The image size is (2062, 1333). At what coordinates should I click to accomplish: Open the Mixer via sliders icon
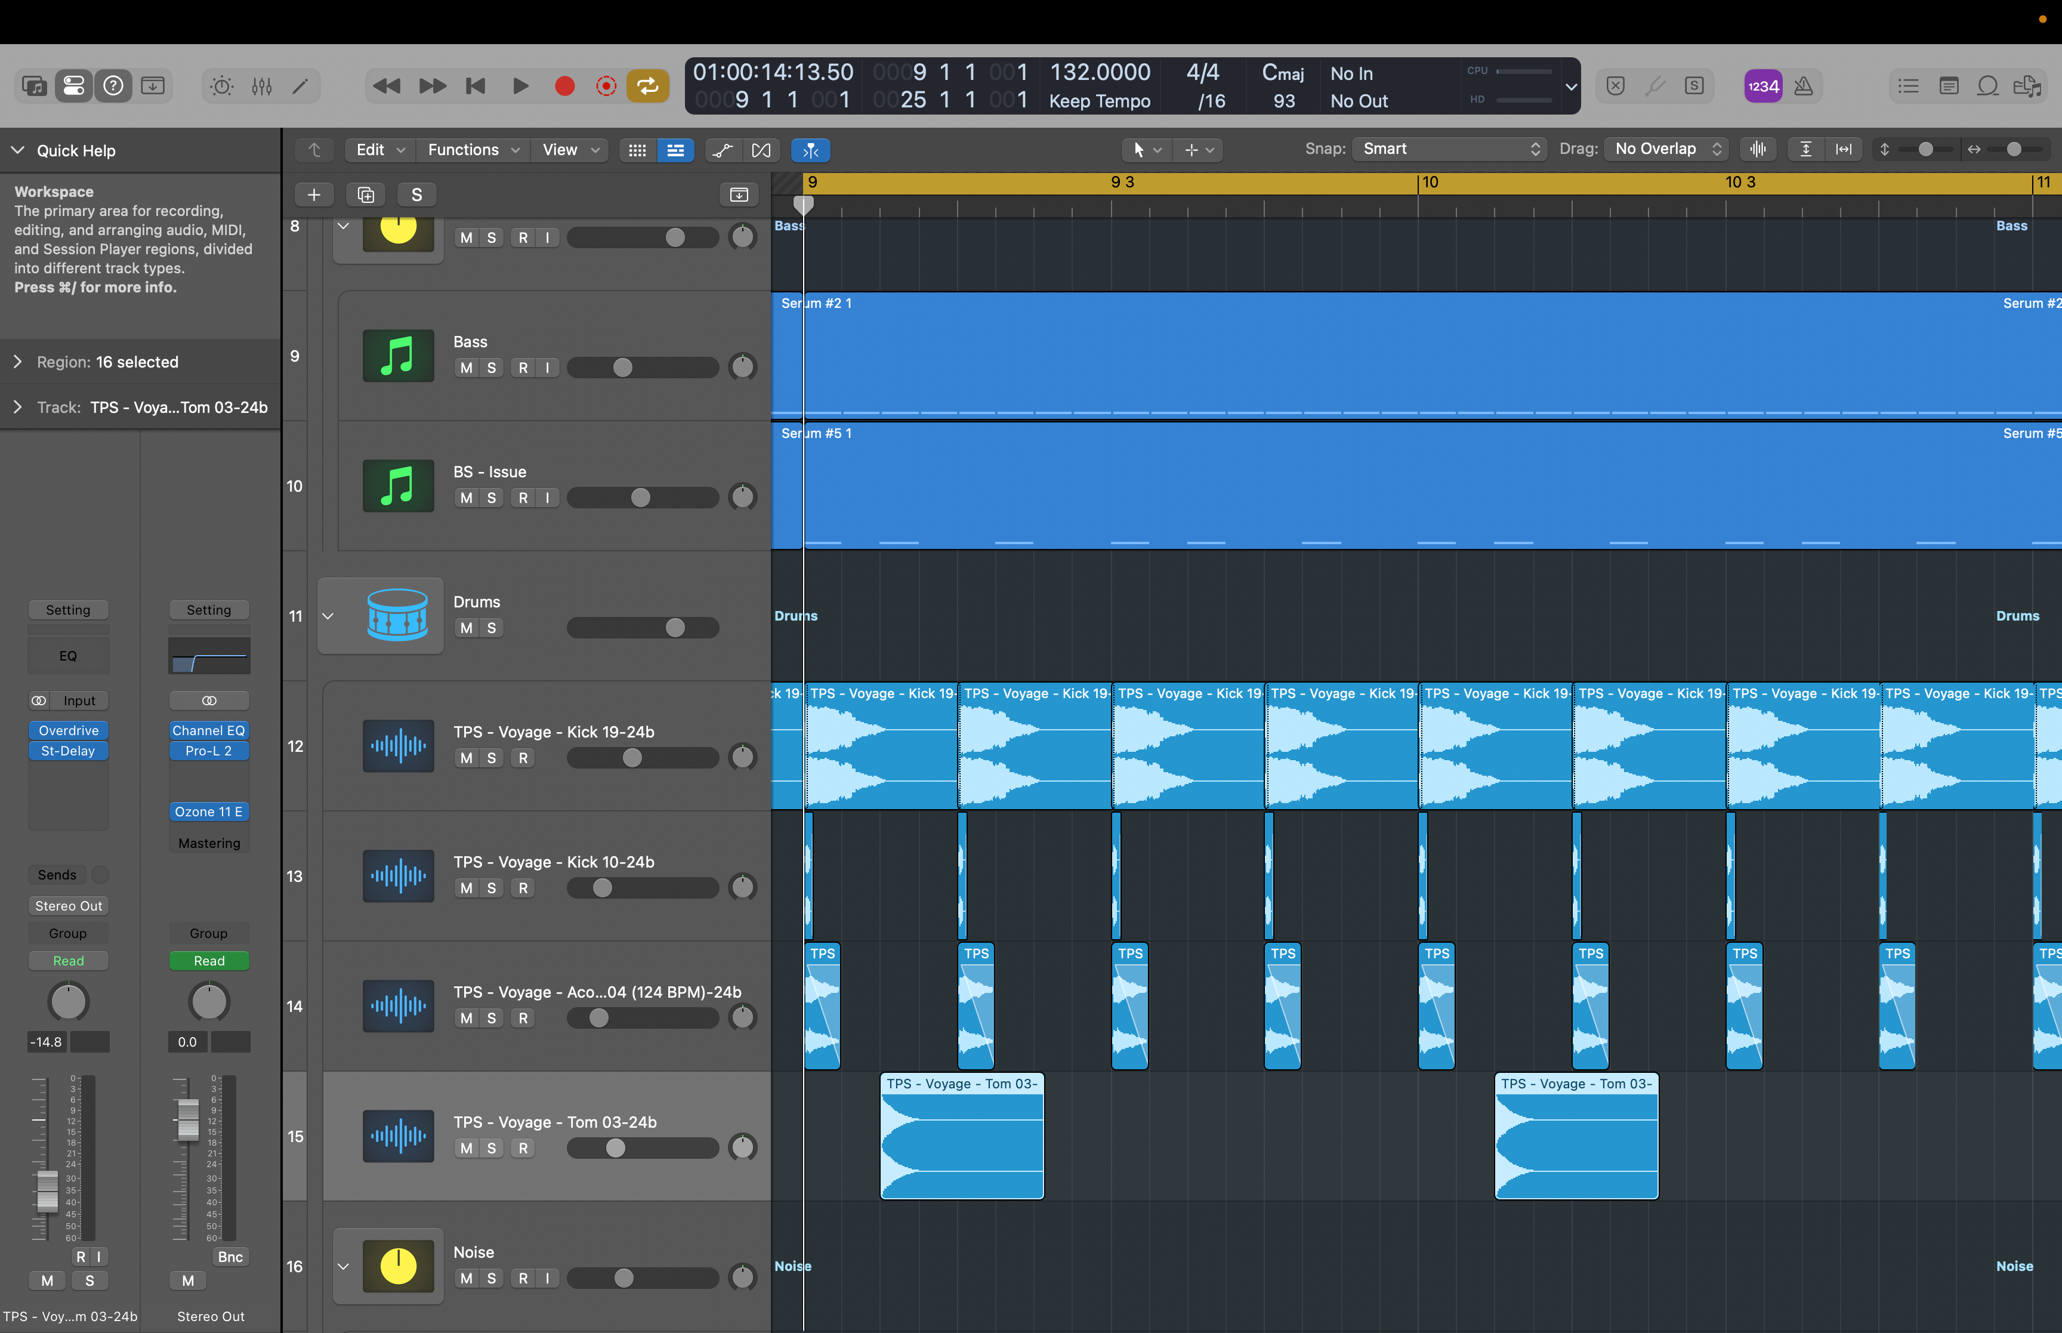point(261,86)
